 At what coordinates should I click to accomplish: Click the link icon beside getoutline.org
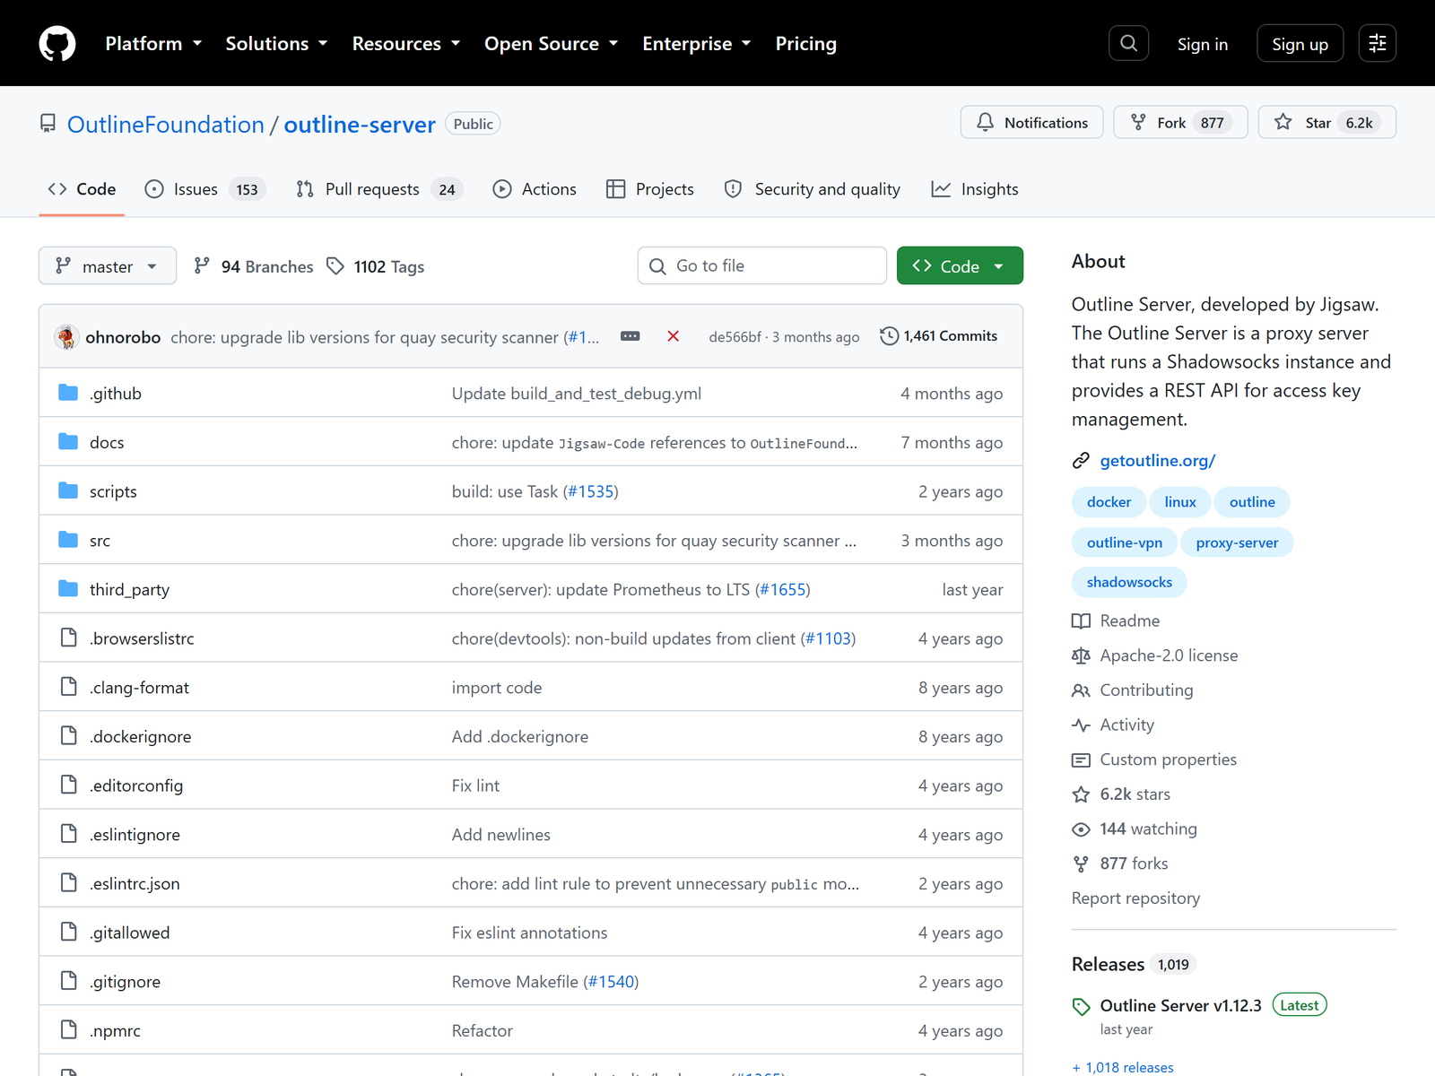pyautogui.click(x=1081, y=461)
